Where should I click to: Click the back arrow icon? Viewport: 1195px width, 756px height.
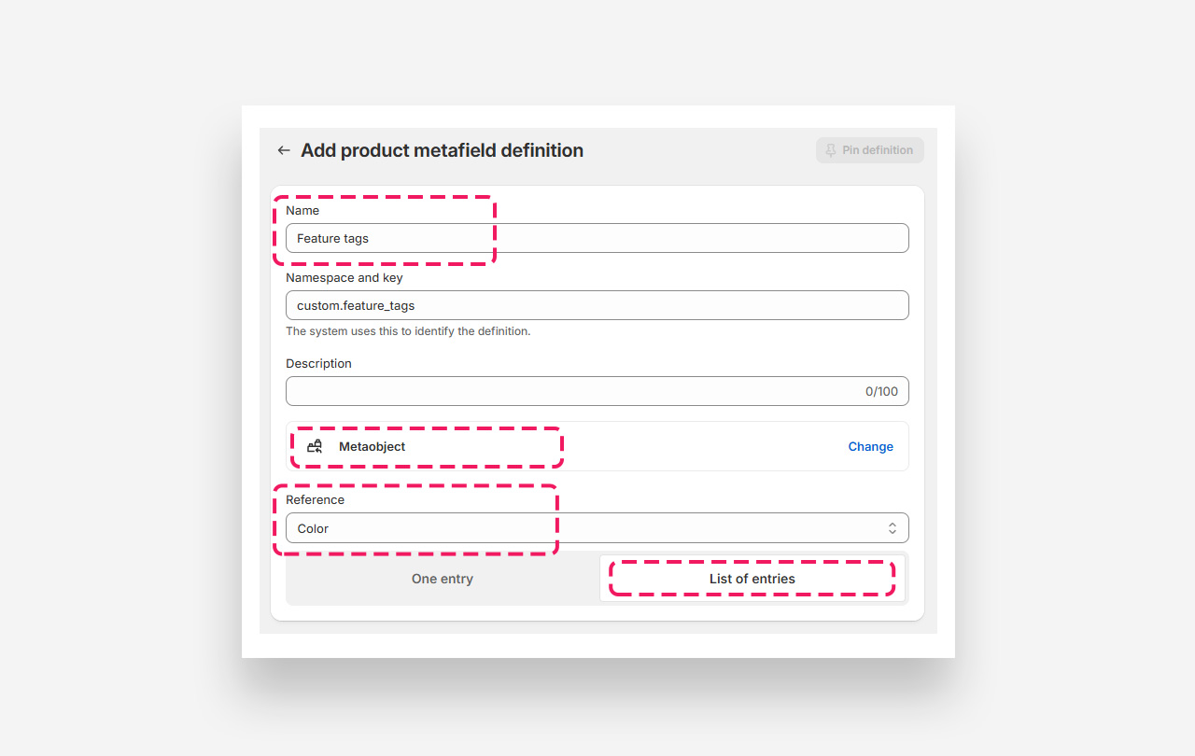point(284,150)
